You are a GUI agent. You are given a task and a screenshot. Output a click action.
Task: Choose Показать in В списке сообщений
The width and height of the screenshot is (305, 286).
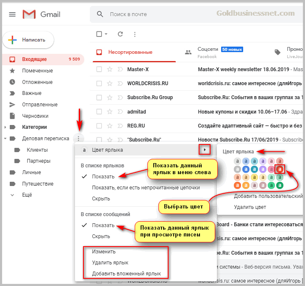click(x=103, y=225)
